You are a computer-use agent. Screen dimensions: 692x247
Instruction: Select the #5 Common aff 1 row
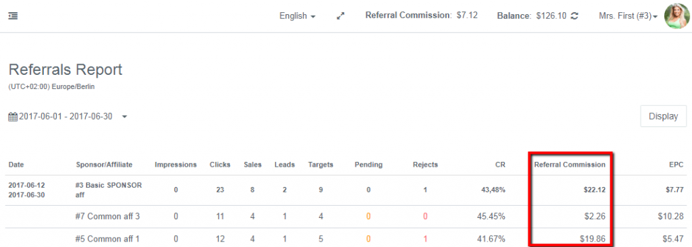346,238
